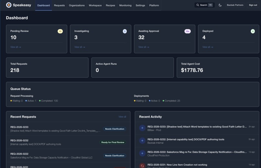
Task: Open the Total Requests 218 card
Action: [x=47, y=67]
